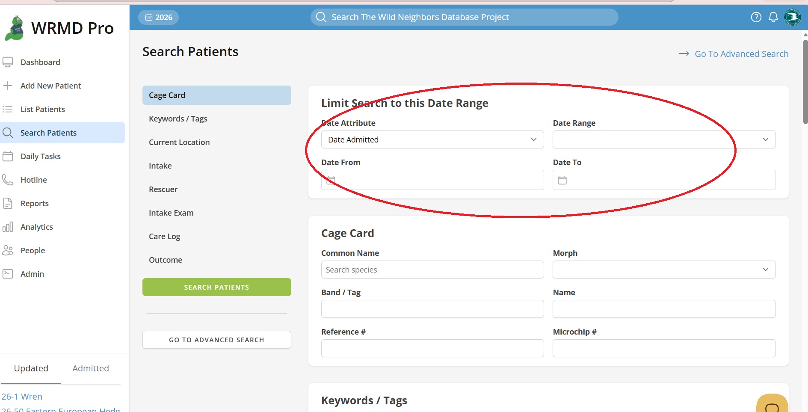Go to Dashboard in sidebar
This screenshot has height=412, width=808.
coord(40,62)
